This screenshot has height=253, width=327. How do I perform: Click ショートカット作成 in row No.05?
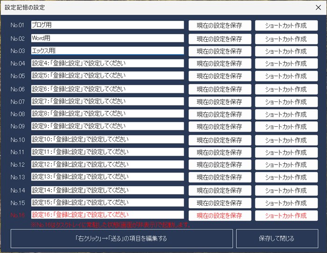(x=286, y=76)
